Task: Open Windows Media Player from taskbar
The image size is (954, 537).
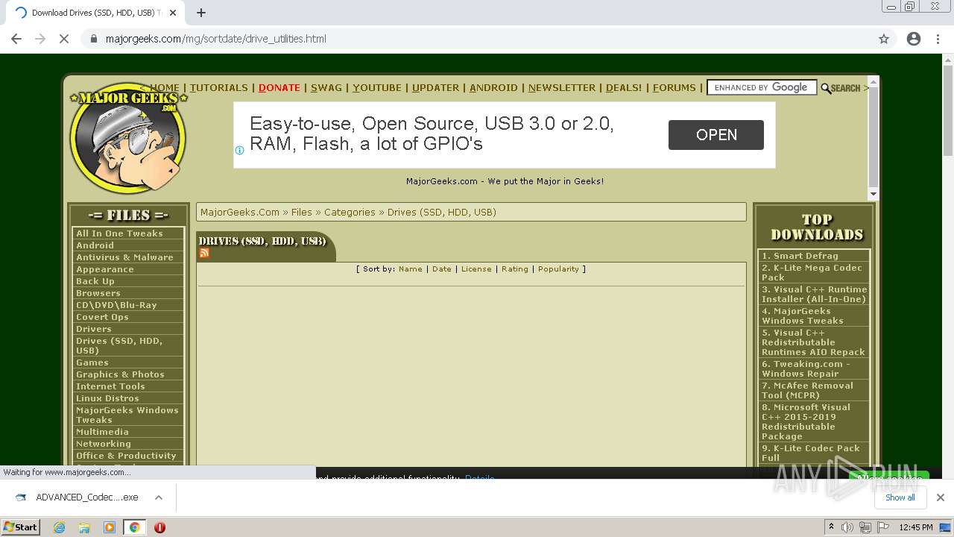Action: [x=110, y=527]
